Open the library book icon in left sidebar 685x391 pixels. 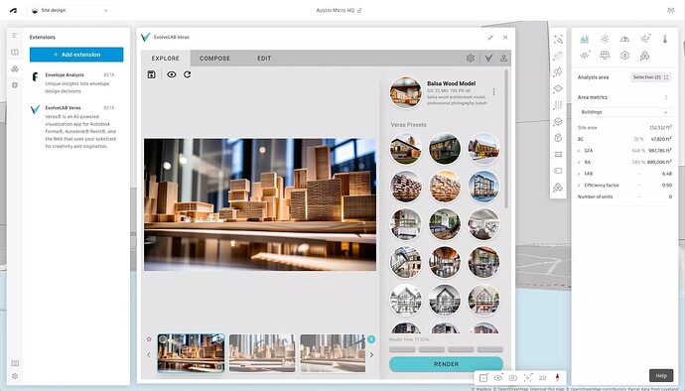point(15,52)
